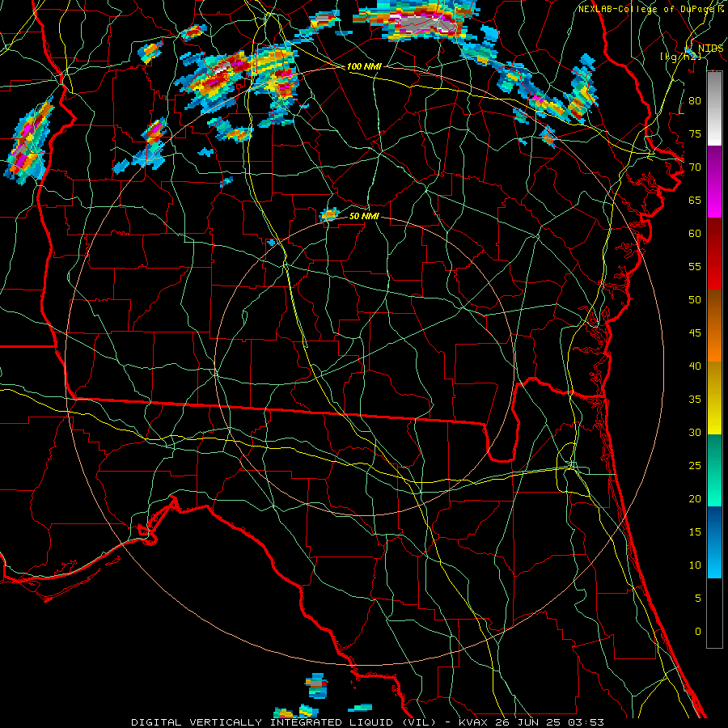Pick the green segment of the color bar
728x728 pixels.
point(714,470)
